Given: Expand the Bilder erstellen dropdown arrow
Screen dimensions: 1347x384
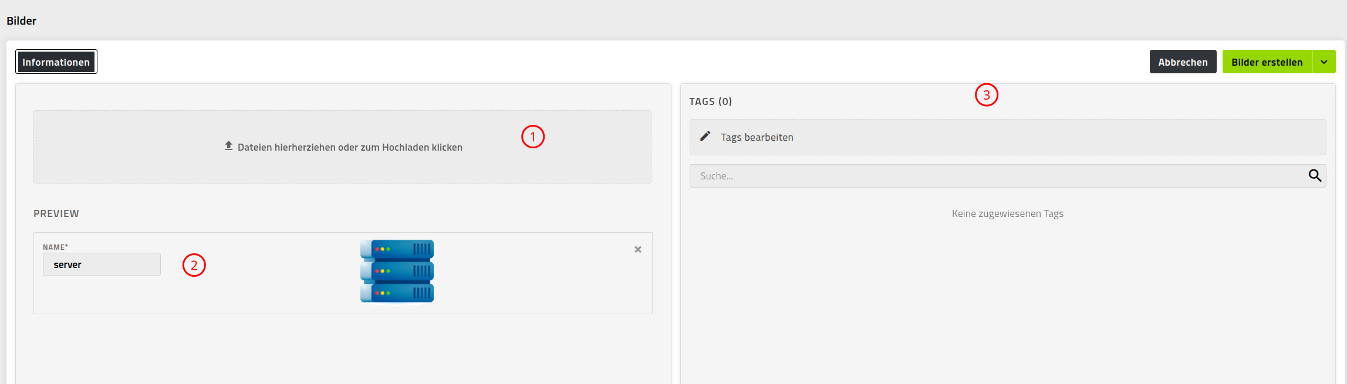Looking at the screenshot, I should pos(1324,62).
